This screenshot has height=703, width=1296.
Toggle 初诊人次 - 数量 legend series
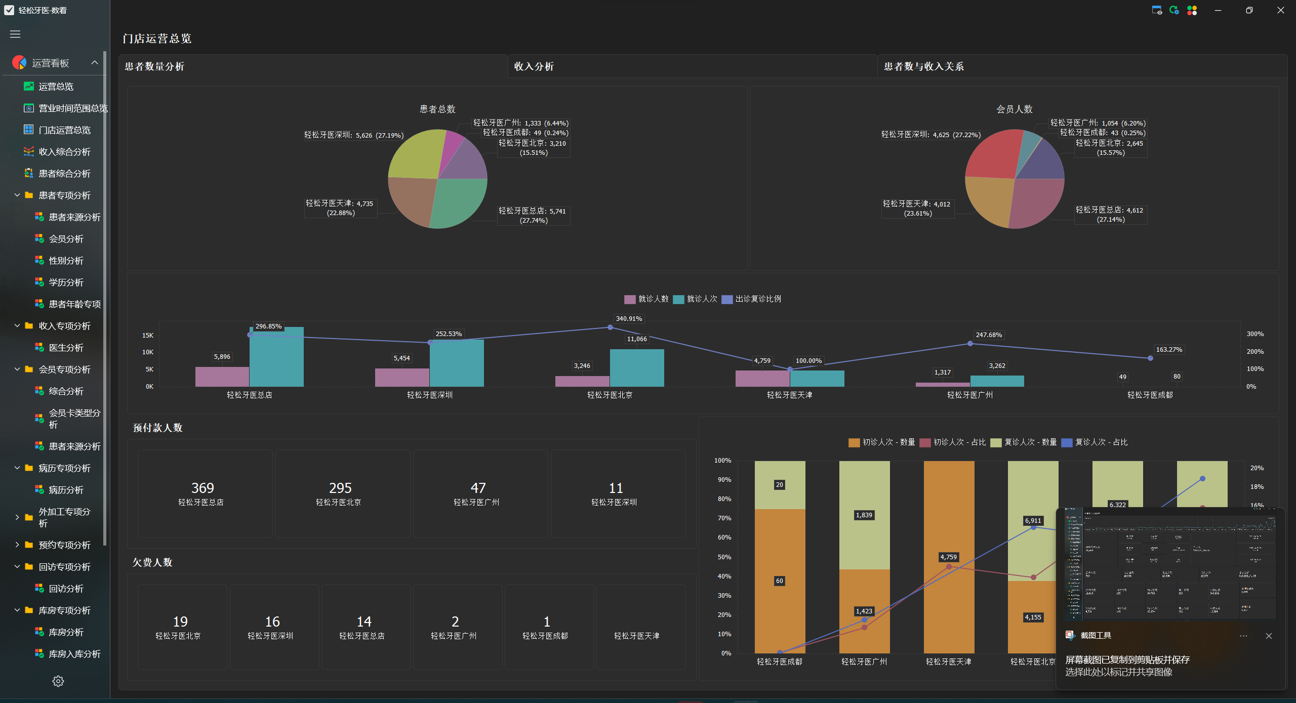882,442
